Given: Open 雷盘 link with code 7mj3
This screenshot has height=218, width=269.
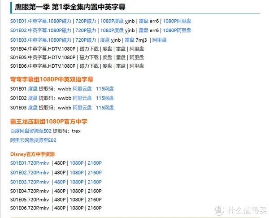Looking at the screenshot, I should click(x=130, y=40).
